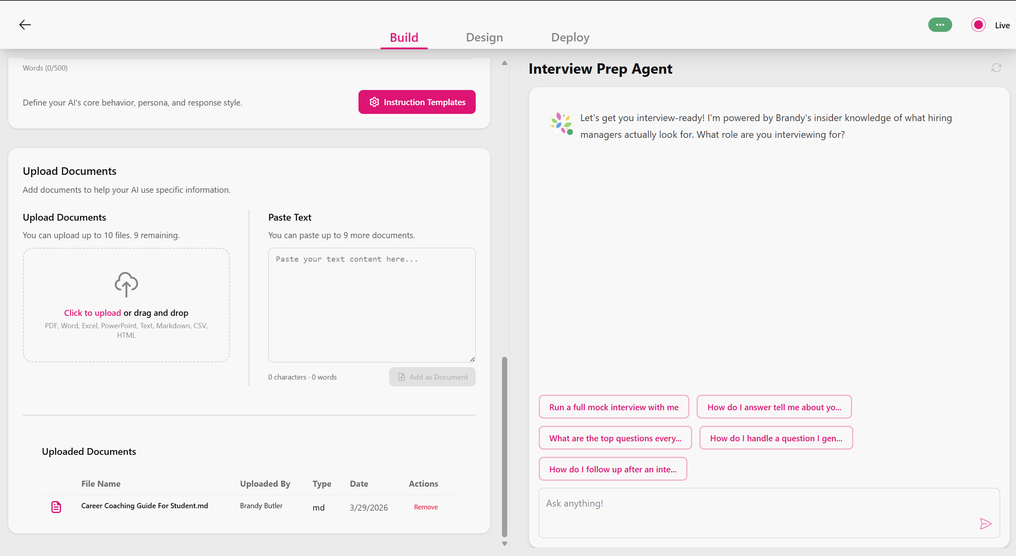The image size is (1016, 556).
Task: Click the back arrow at top left
Action: click(x=25, y=25)
